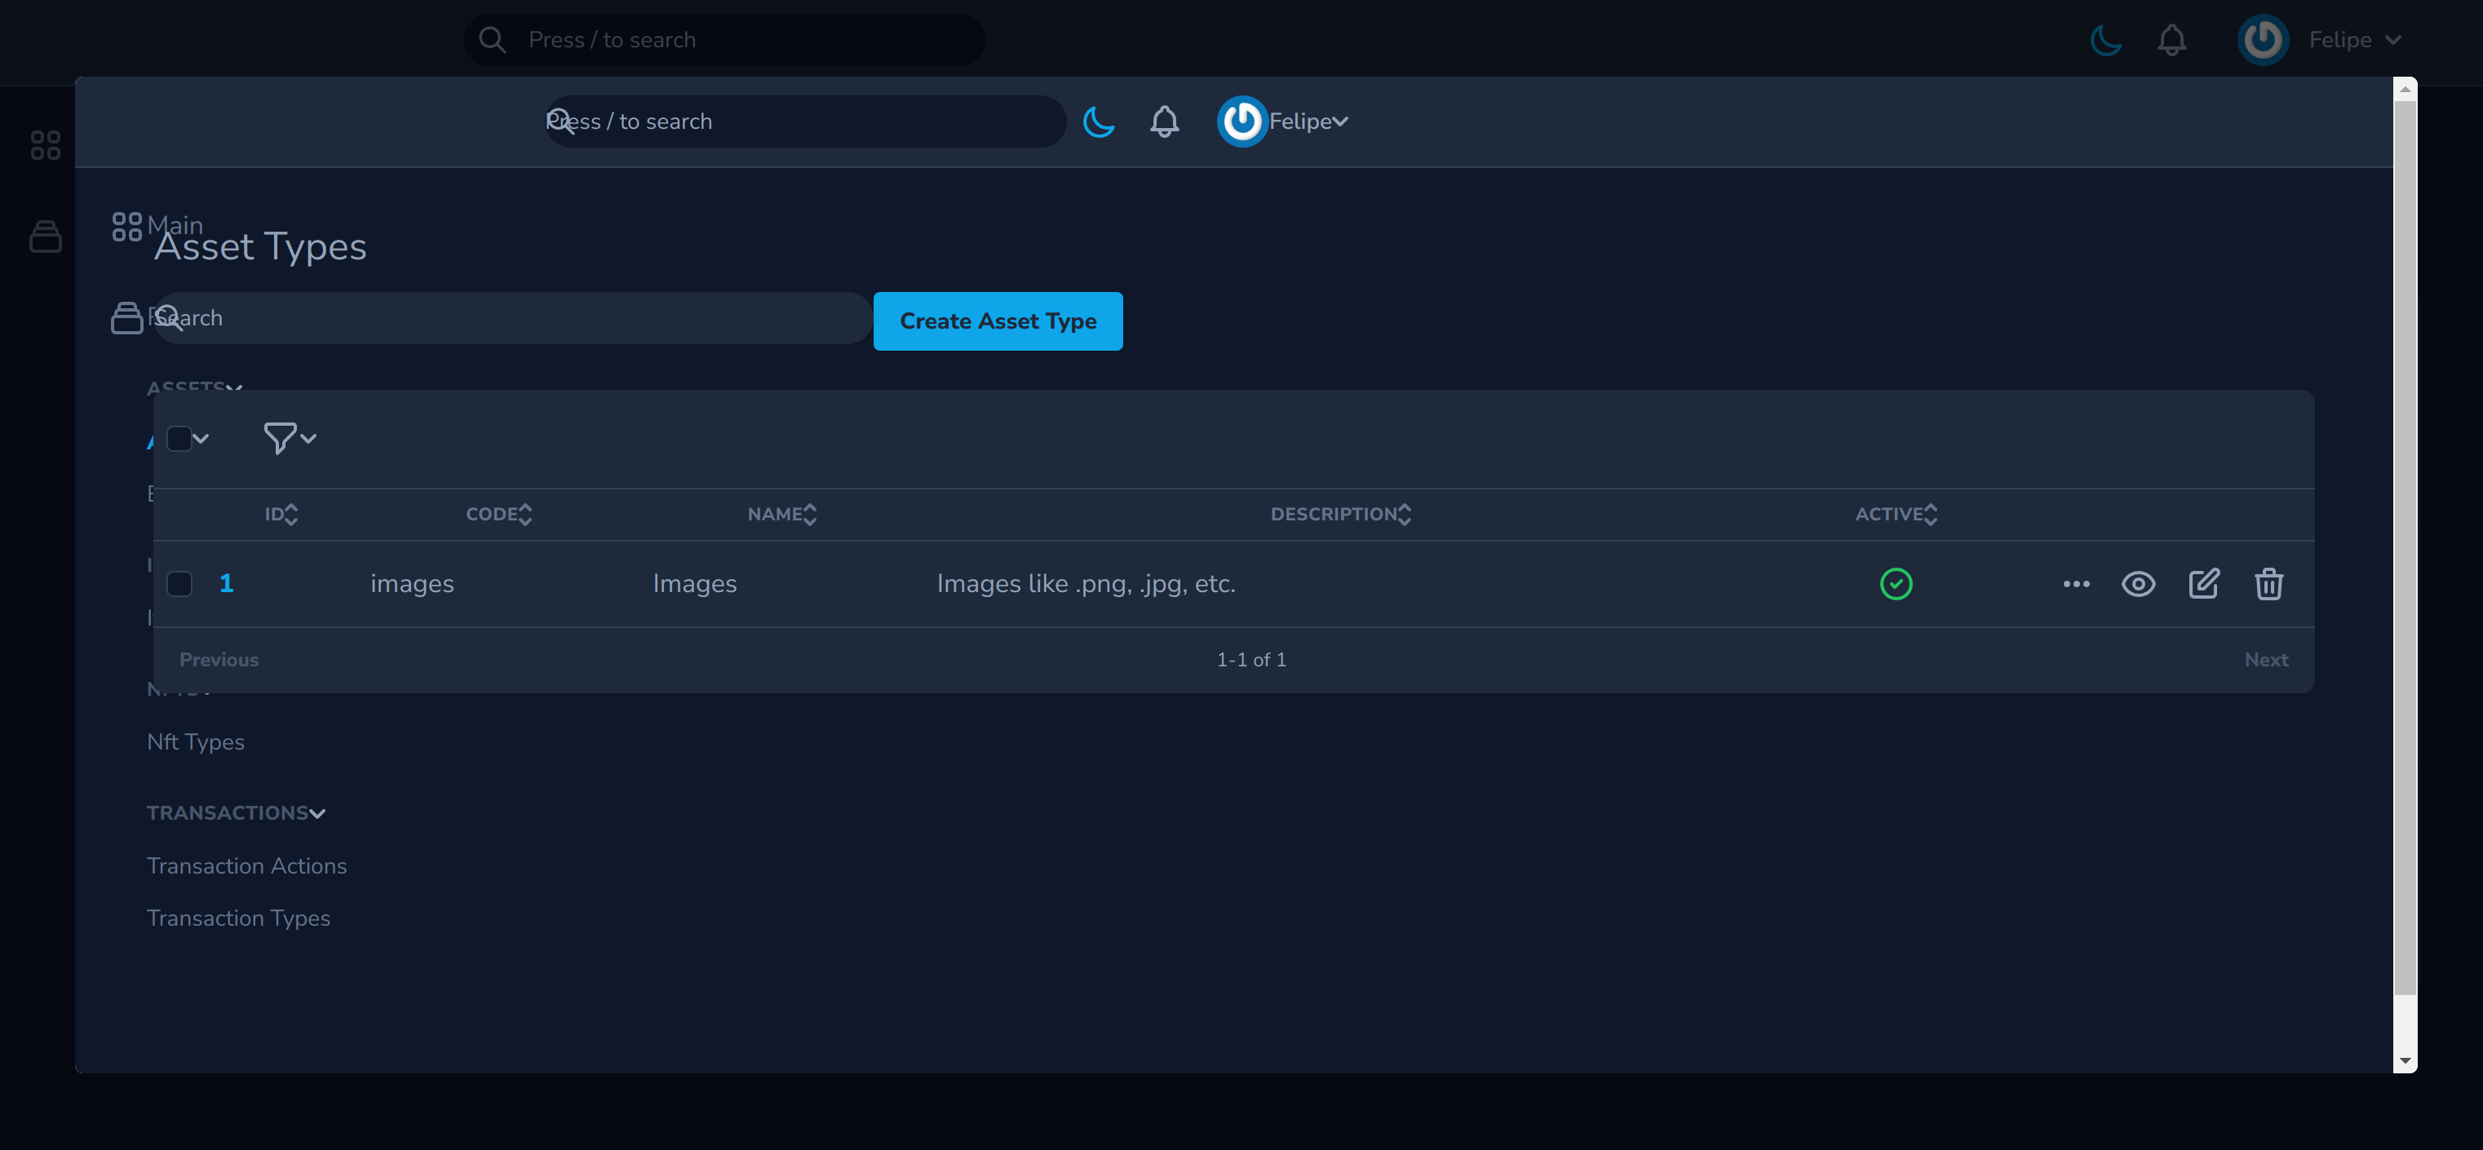This screenshot has height=1150, width=2483.
Task: Click the three-dot actions icon on the Images row
Action: 2076,583
